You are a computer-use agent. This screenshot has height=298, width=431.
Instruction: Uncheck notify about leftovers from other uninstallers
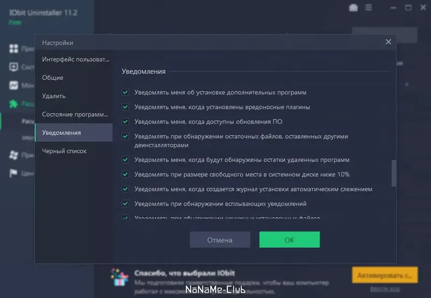pos(126,137)
